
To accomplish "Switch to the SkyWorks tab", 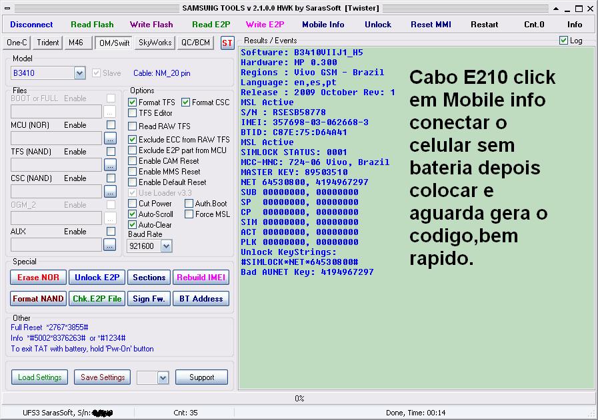I will coord(155,43).
